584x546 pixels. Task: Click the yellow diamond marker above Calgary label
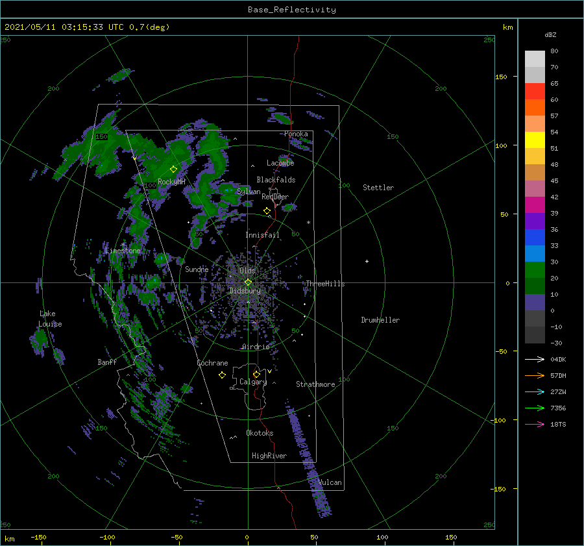coord(256,374)
